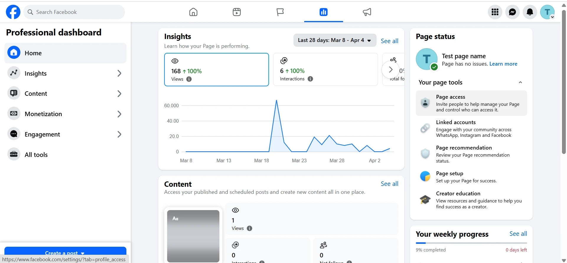The height and width of the screenshot is (263, 567).
Task: Click the Linked accounts chain icon
Action: click(425, 128)
